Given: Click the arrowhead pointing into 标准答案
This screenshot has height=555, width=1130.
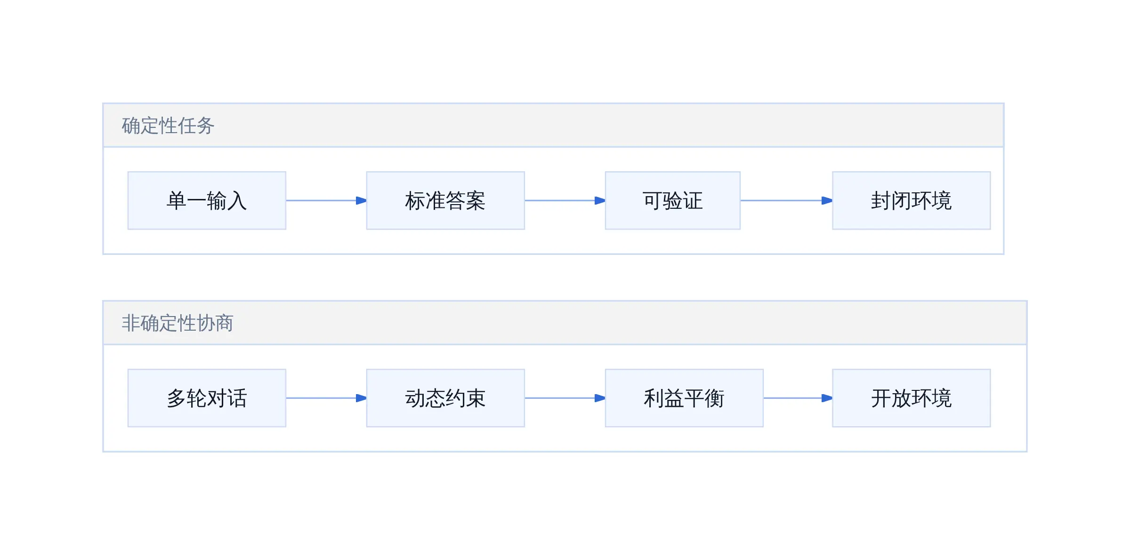Looking at the screenshot, I should click(x=362, y=200).
